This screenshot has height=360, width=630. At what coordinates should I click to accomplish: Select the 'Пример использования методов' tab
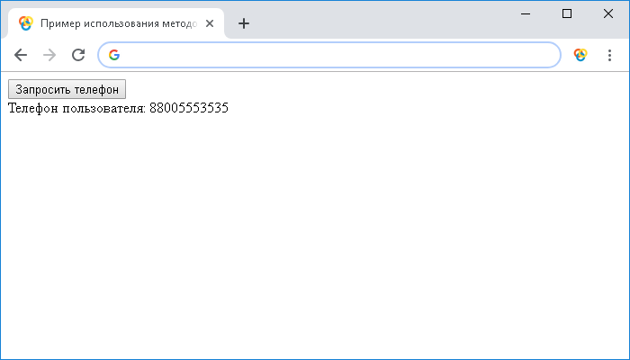tap(117, 23)
